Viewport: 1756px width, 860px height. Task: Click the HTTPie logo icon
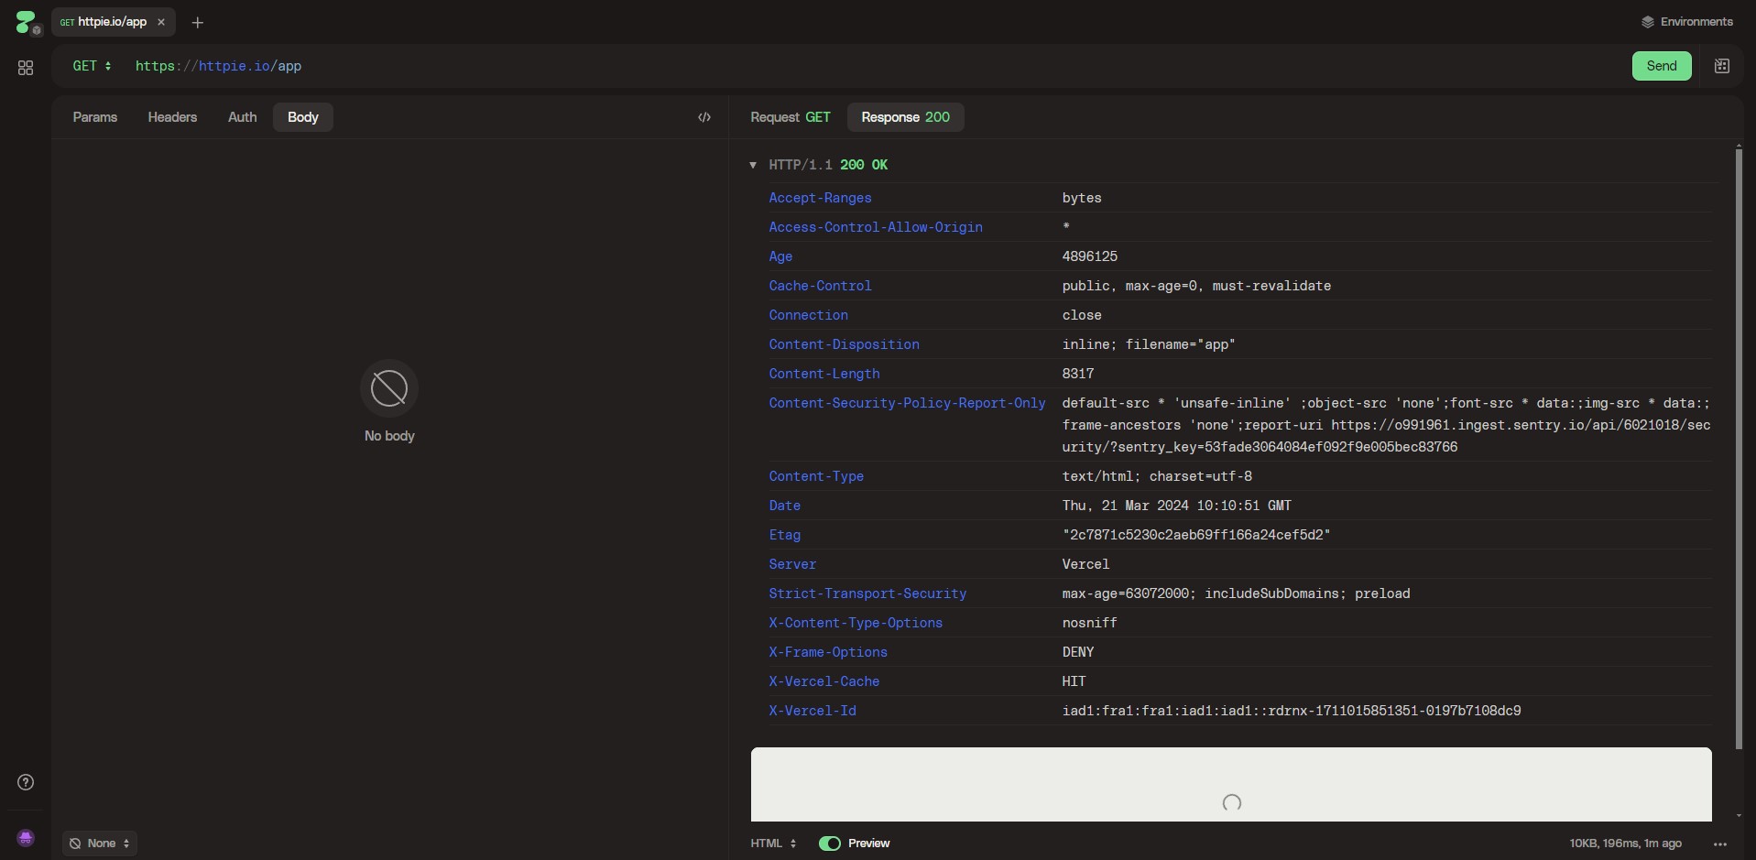tap(26, 21)
